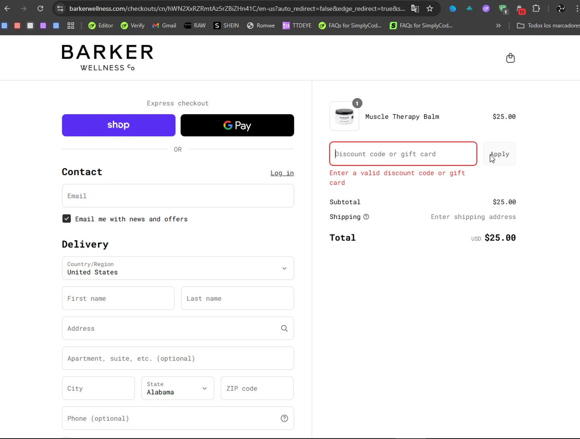Image resolution: width=580 pixels, height=439 pixels.
Task: Click the red extension icon with badge 13
Action: click(520, 9)
